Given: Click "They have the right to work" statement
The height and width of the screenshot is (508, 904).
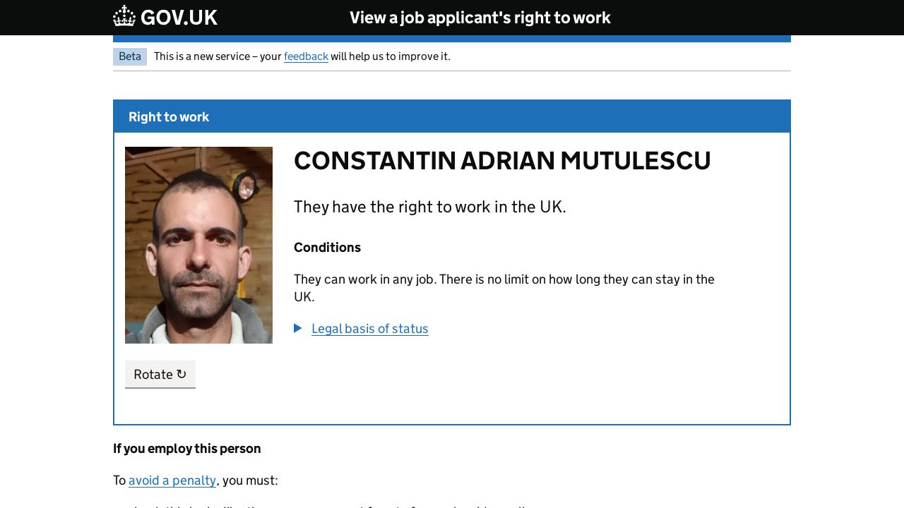Looking at the screenshot, I should point(429,207).
